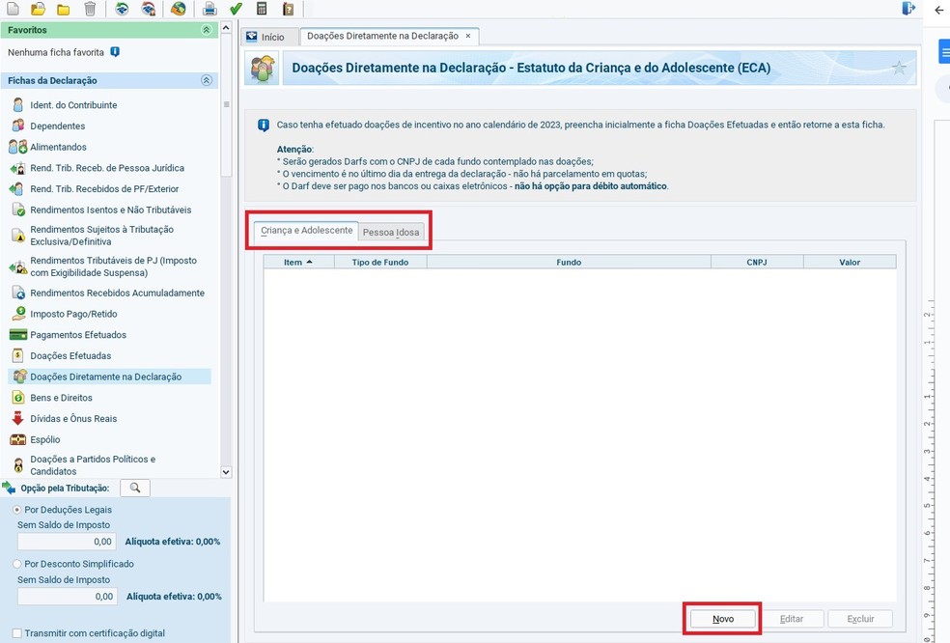Switch to the Pessoa Idosa tab
The height and width of the screenshot is (643, 950).
coord(391,232)
